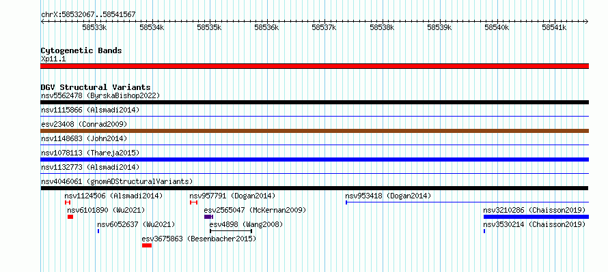Click the 58533k ruler tick label
This screenshot has width=608, height=272.
(x=94, y=27)
